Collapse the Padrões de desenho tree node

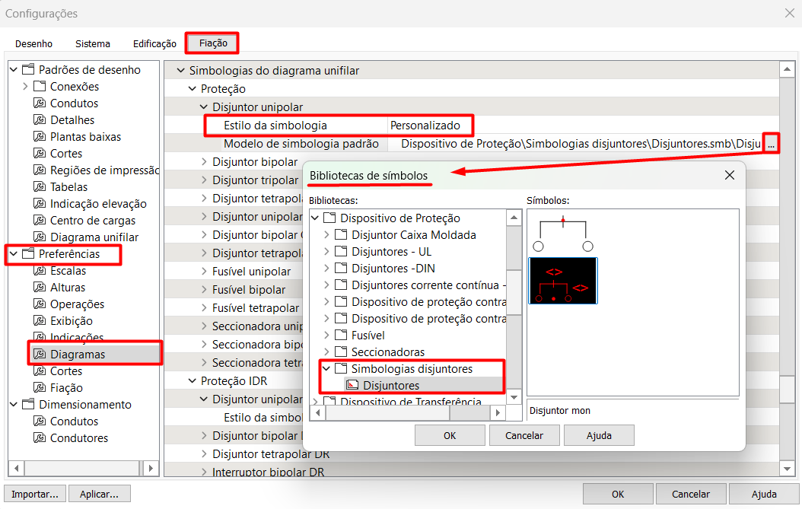(x=14, y=70)
